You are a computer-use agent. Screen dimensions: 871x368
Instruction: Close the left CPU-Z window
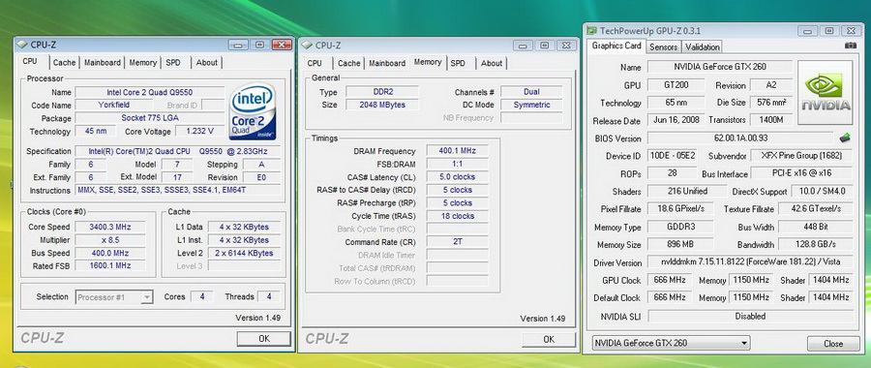point(282,45)
